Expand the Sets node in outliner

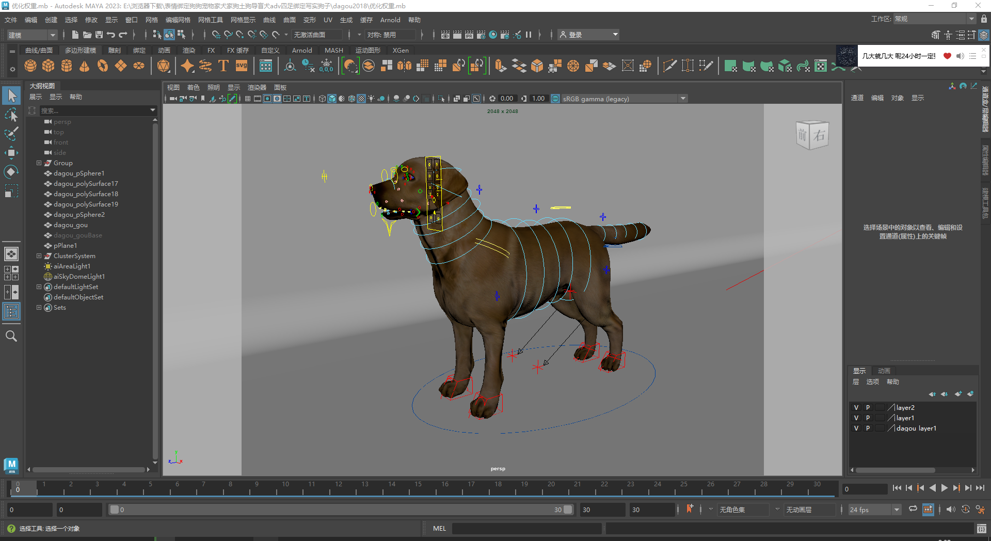39,308
